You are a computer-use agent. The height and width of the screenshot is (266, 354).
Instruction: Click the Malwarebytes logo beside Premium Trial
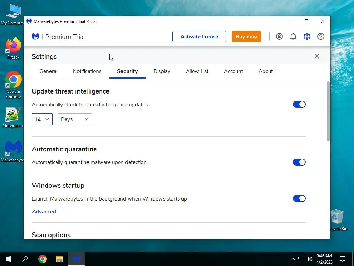coord(36,36)
